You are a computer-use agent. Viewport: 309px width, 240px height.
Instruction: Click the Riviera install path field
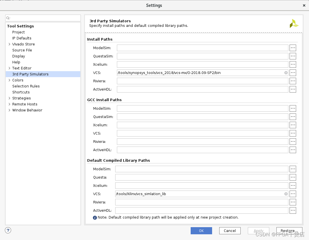[x=203, y=81]
